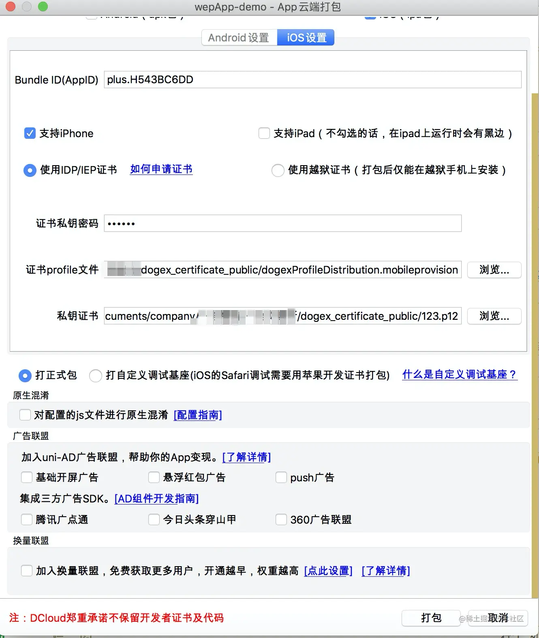The height and width of the screenshot is (638, 539).
Task: Click the Bundle ID(AppID) input field
Action: click(x=312, y=80)
